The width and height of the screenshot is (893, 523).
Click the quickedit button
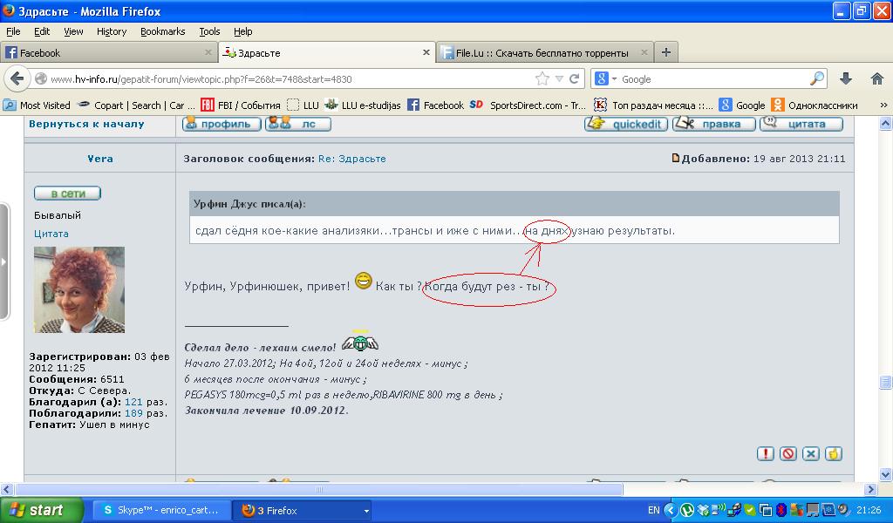pyautogui.click(x=626, y=124)
